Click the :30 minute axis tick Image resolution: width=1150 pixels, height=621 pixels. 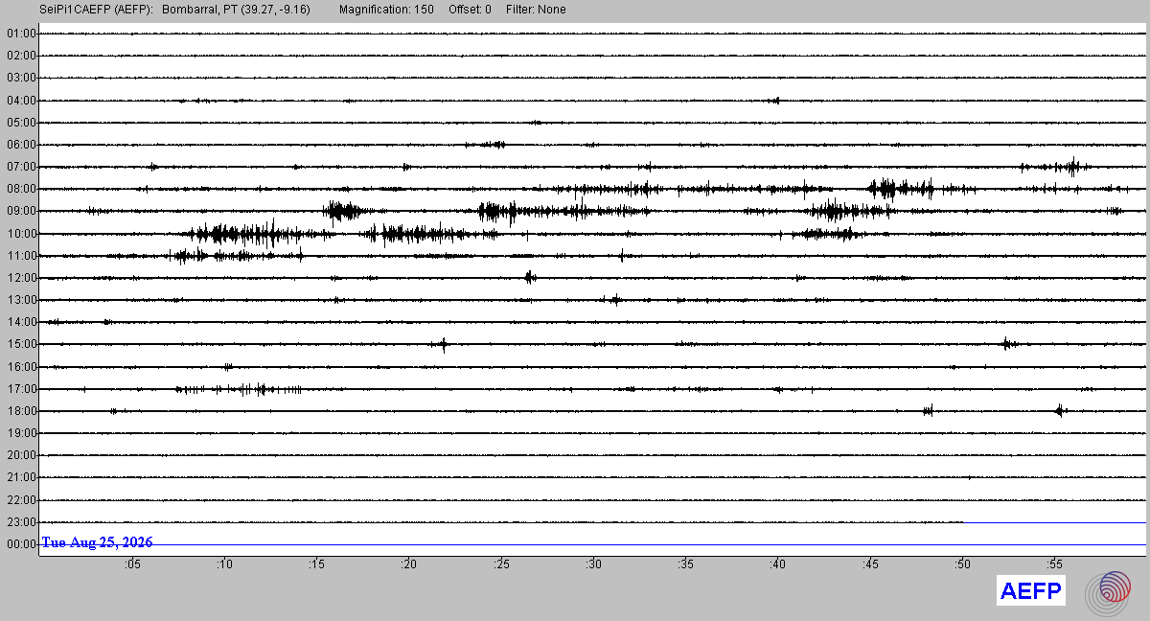[594, 564]
